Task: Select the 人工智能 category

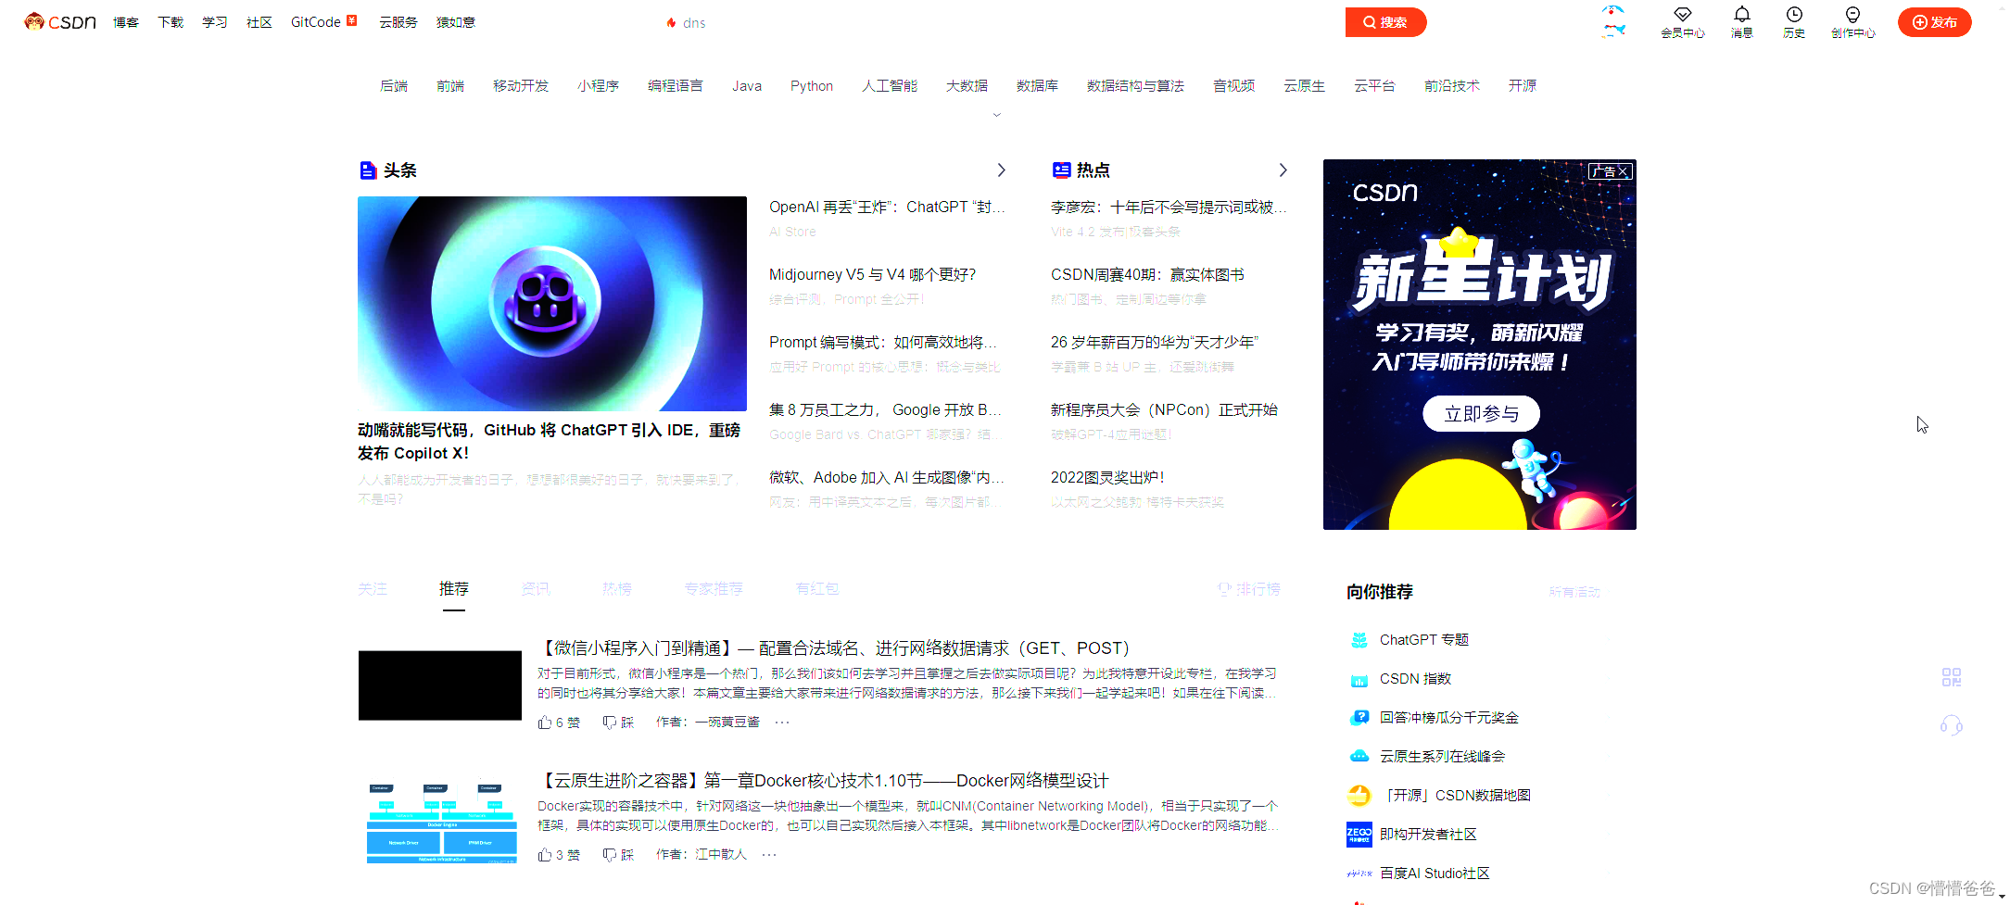Action: (890, 86)
